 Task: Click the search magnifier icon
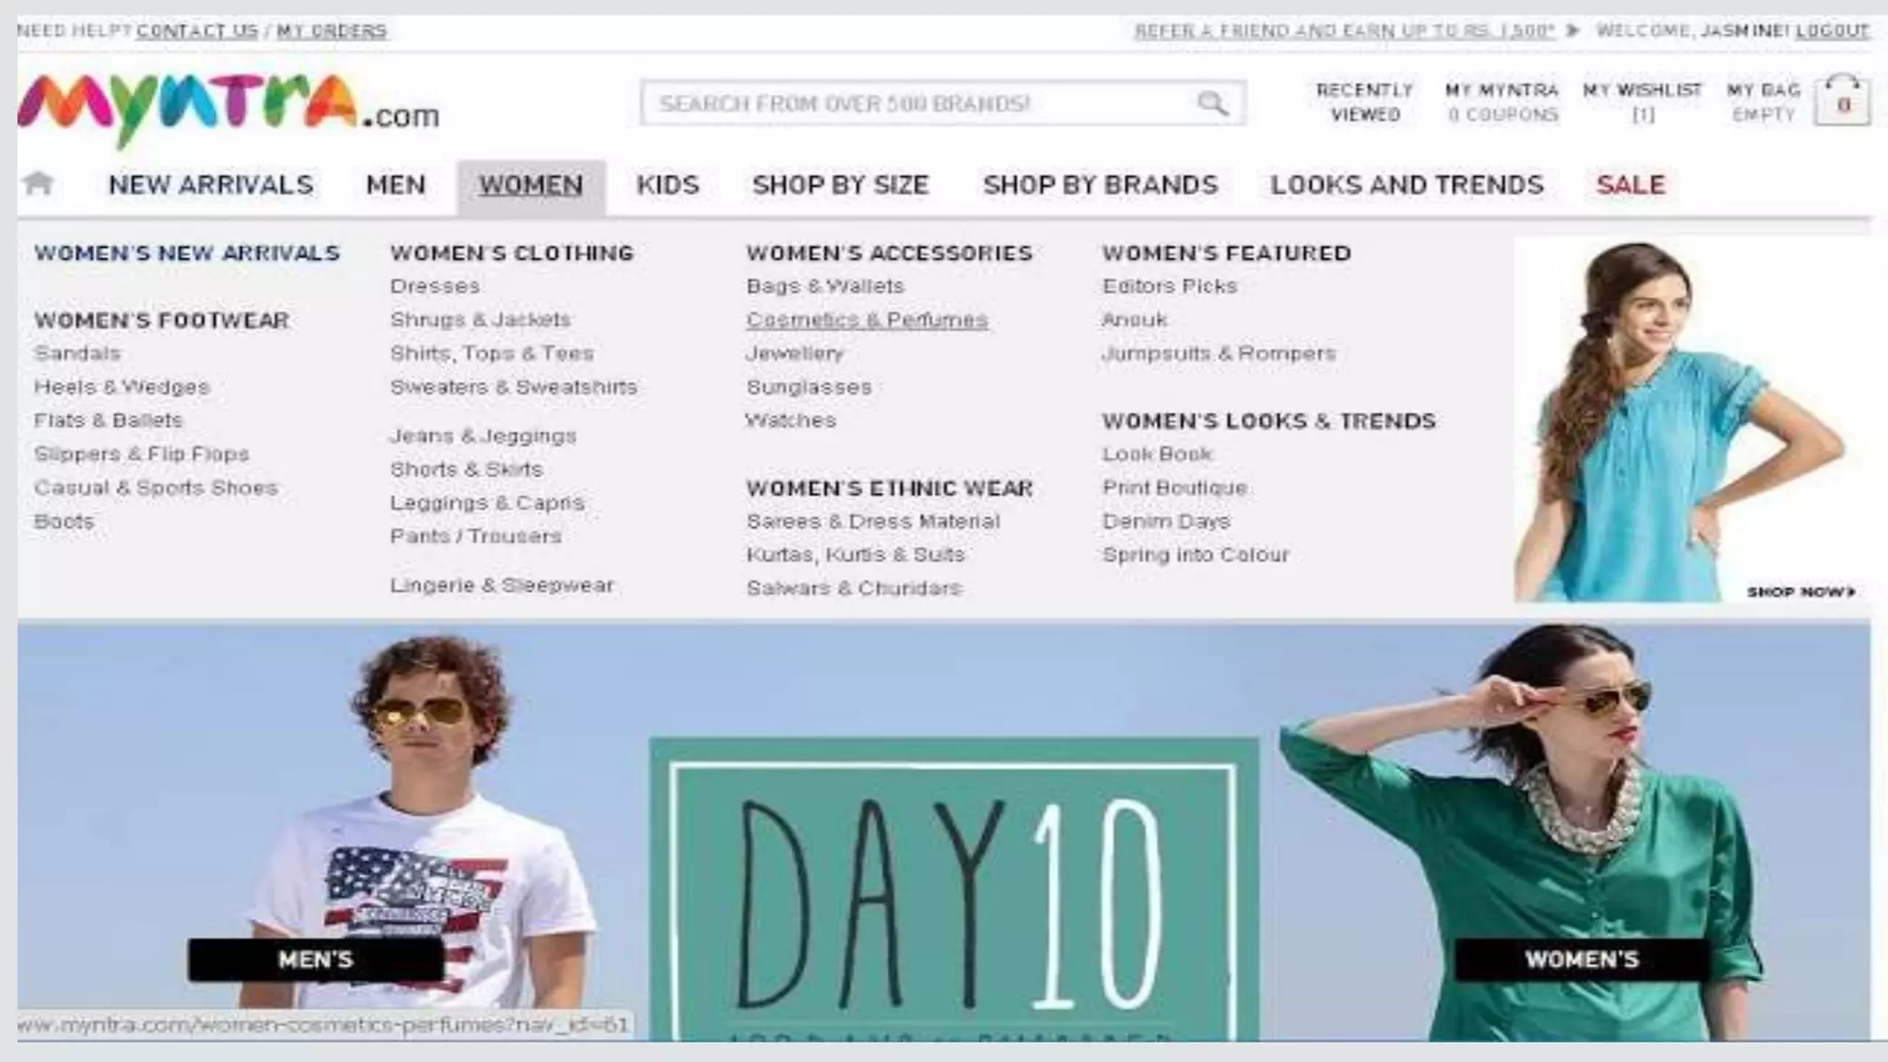point(1212,103)
